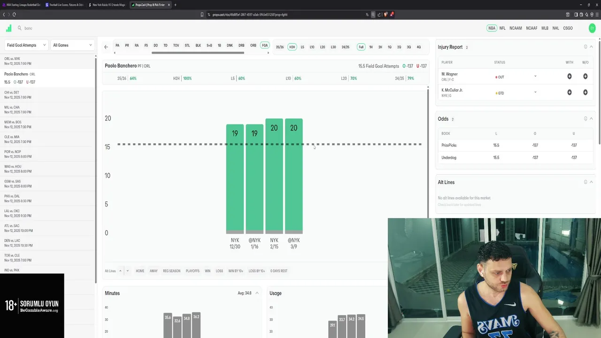This screenshot has height=338, width=601.
Task: Add K. McCullar Jr. to WITH filter
Action: pos(570,92)
